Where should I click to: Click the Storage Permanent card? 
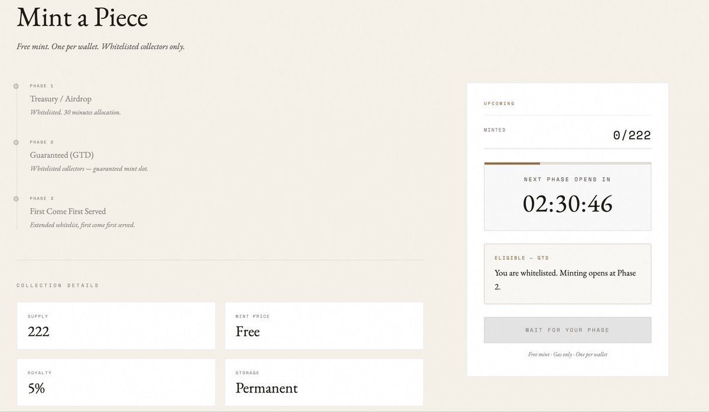coord(324,382)
